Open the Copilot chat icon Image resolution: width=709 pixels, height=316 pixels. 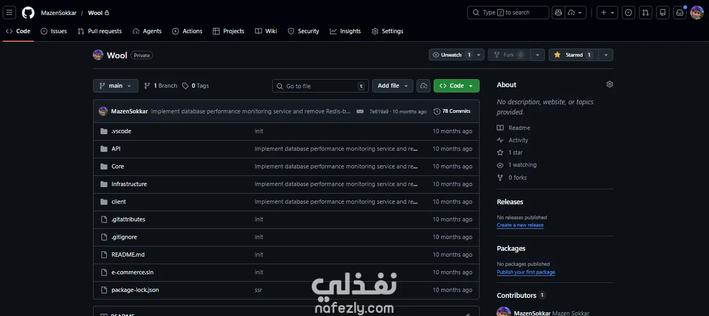[x=559, y=13]
